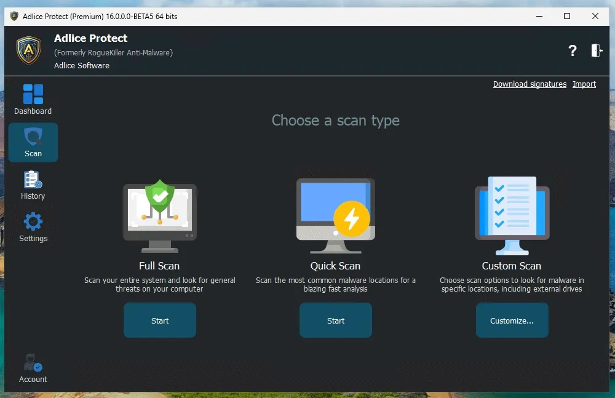Open the Download signatures link
Image resolution: width=615 pixels, height=398 pixels.
coord(530,84)
